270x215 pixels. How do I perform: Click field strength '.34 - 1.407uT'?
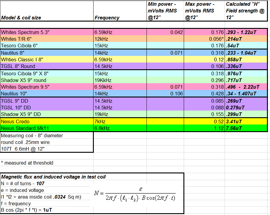point(246,94)
